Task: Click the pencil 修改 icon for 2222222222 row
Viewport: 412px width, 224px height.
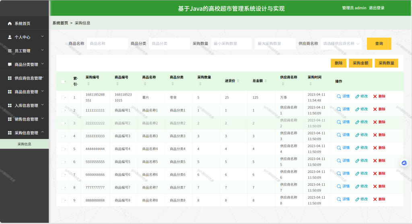Action: (x=357, y=122)
